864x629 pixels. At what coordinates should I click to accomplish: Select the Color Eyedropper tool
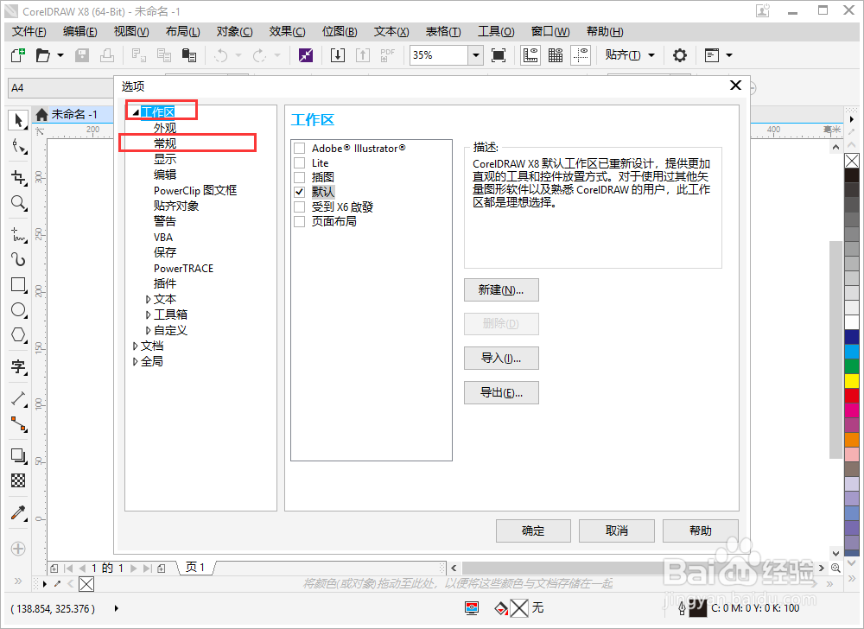tap(18, 512)
